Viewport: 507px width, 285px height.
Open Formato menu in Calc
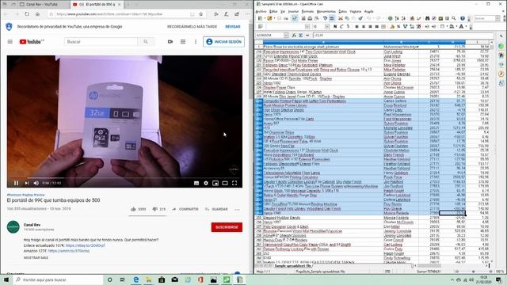(307, 11)
